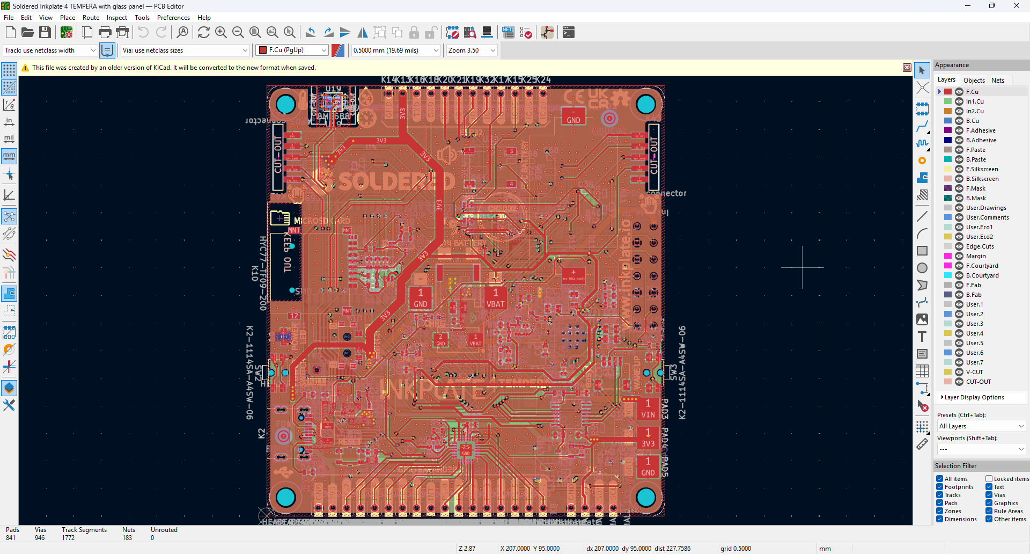Select the Draw circle tool
The width and height of the screenshot is (1030, 554).
[922, 268]
